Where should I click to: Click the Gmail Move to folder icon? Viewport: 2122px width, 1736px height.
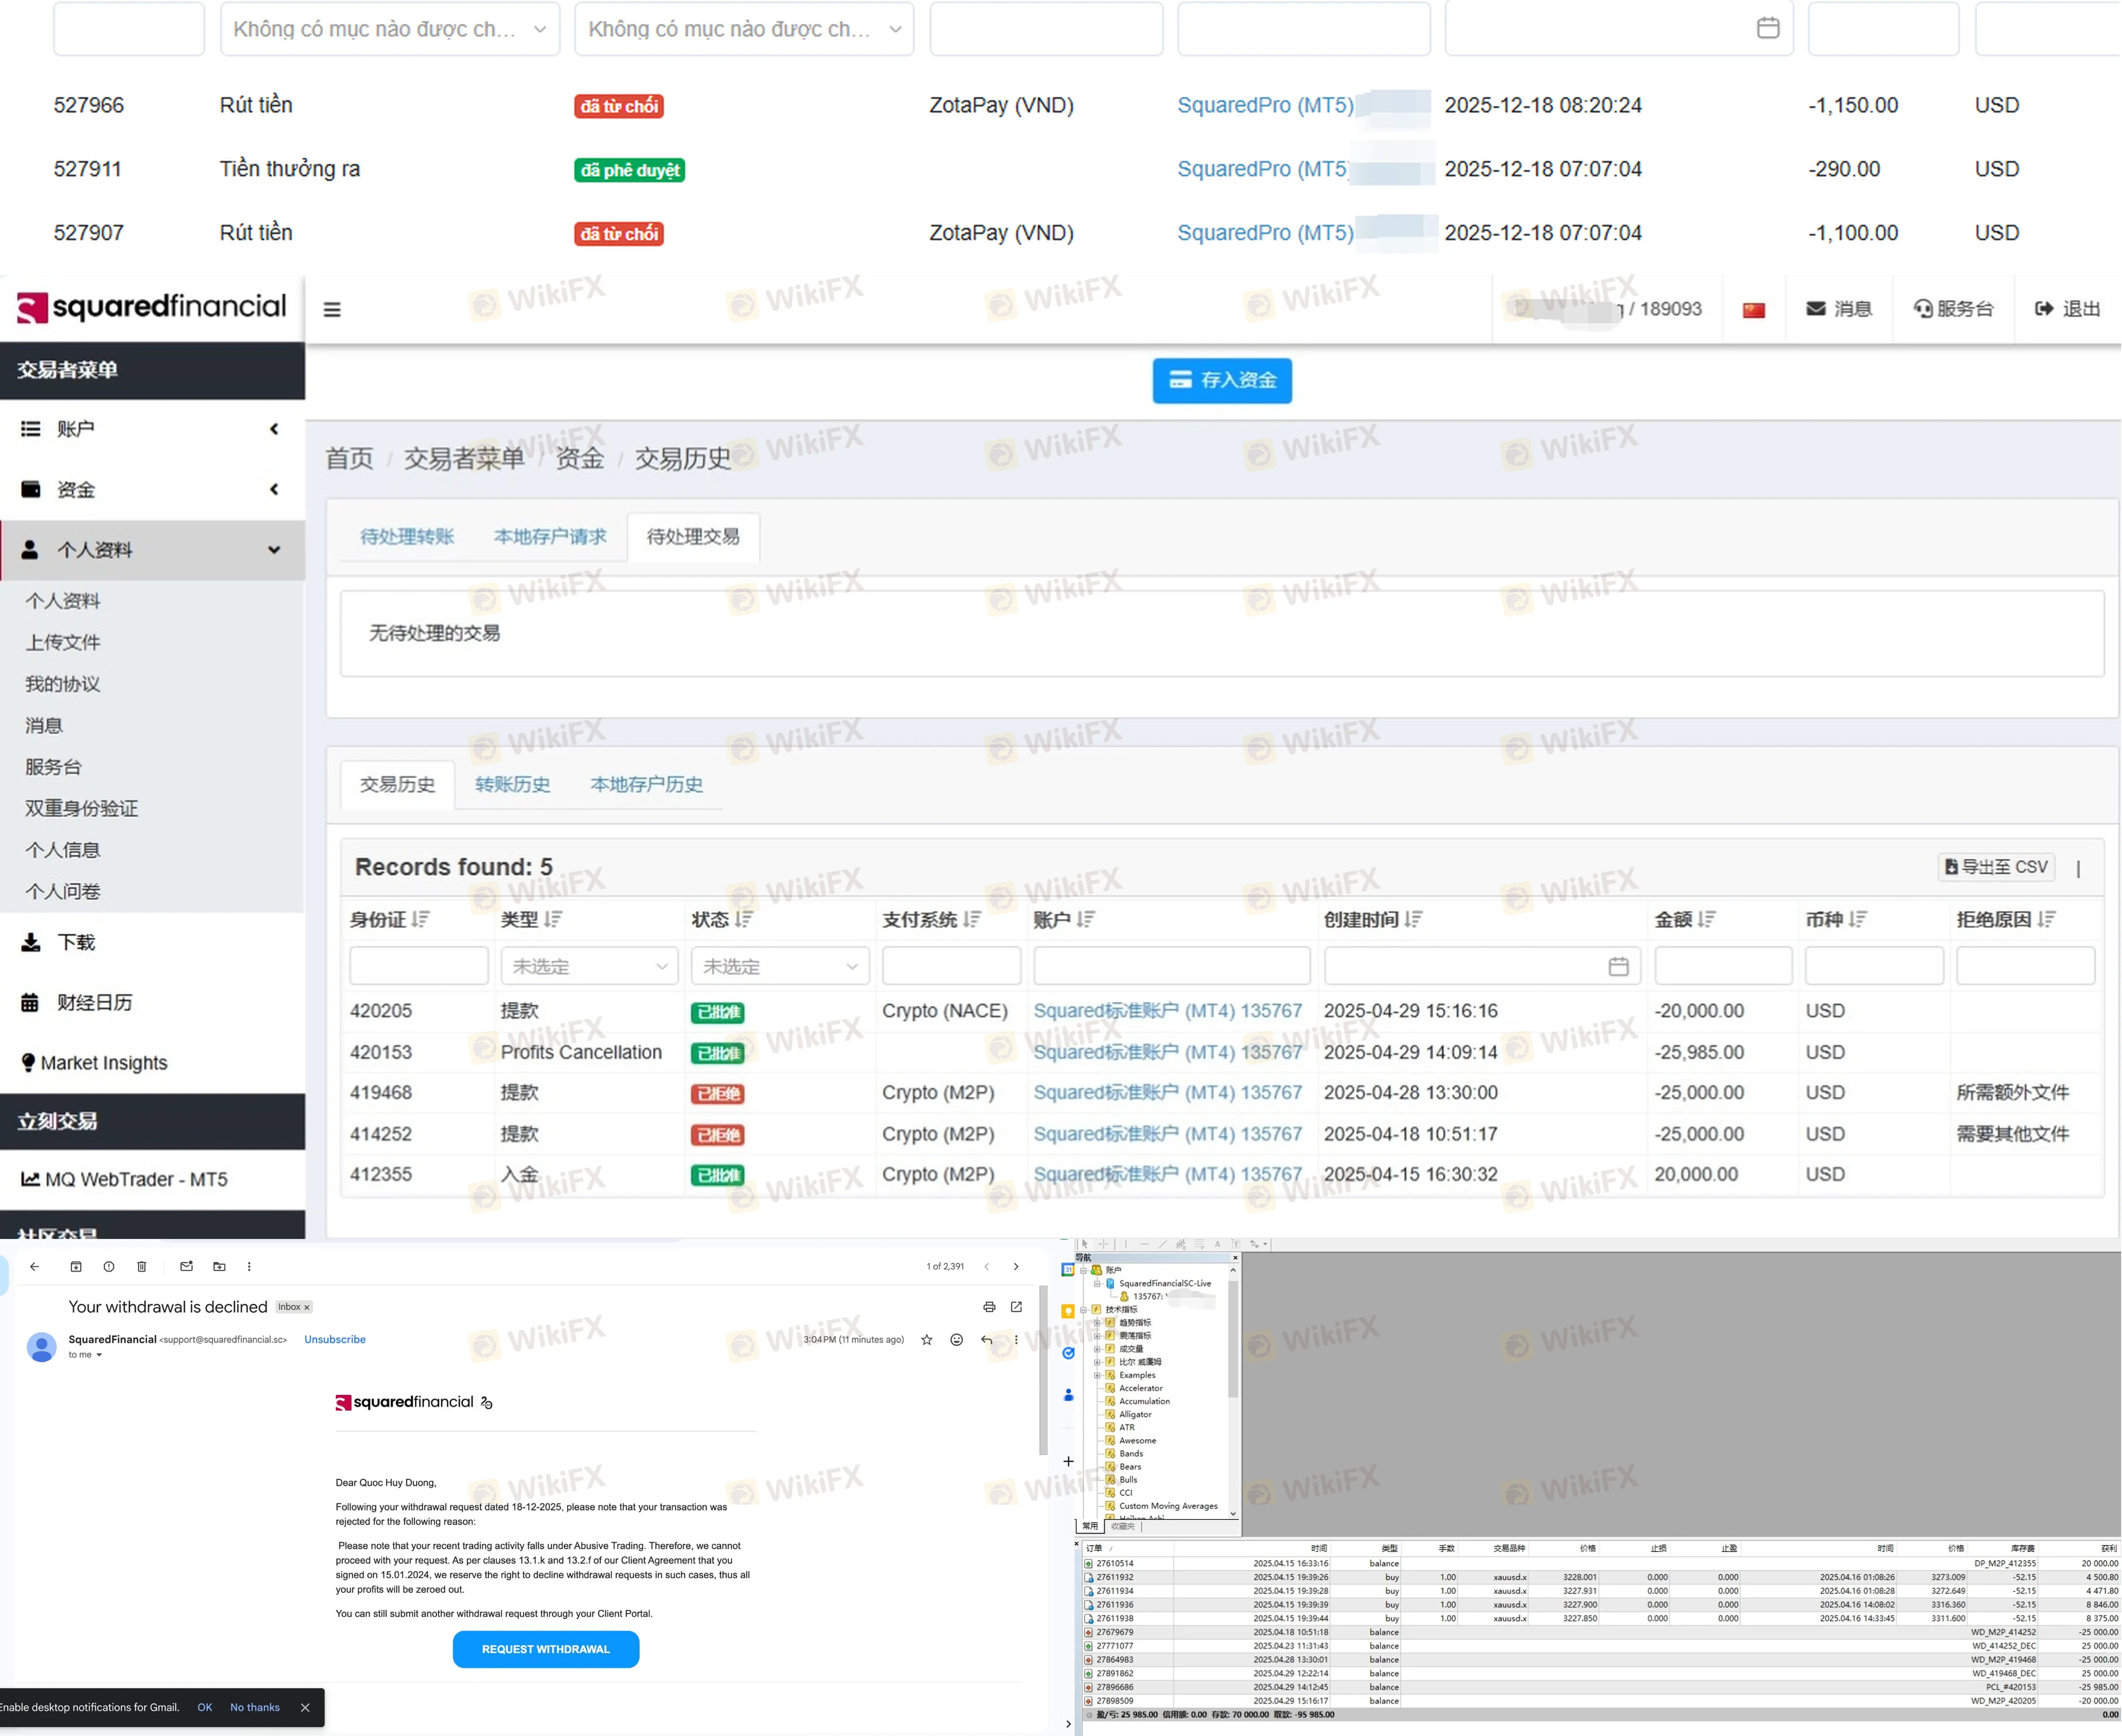219,1266
